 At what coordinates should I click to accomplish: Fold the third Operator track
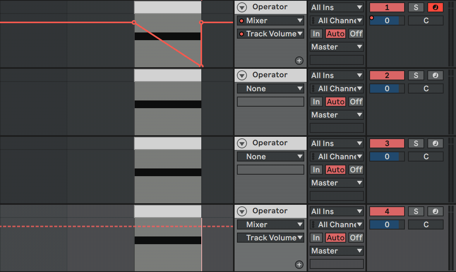[x=242, y=143]
